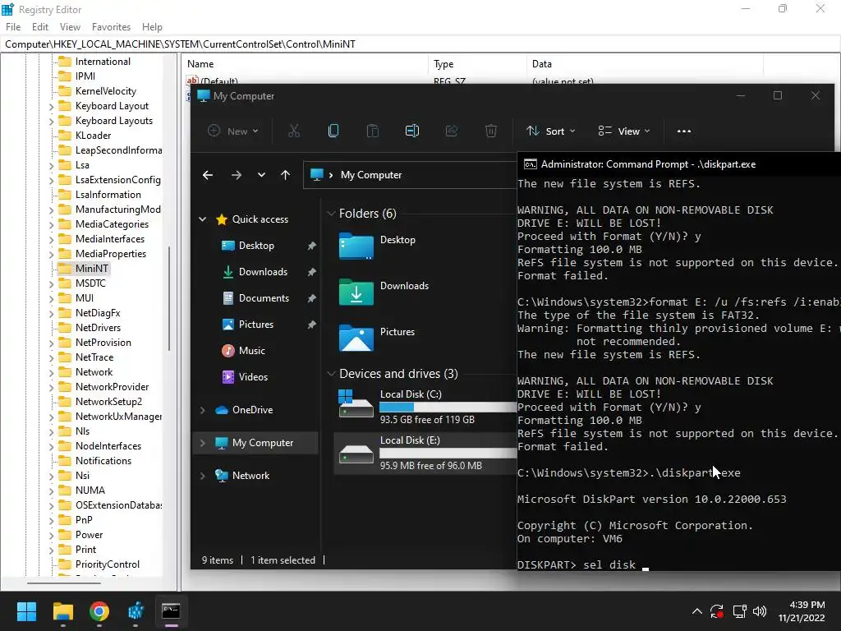Open the Pictures folder tile in Folders section
This screenshot has height=631, width=841.
(378, 339)
